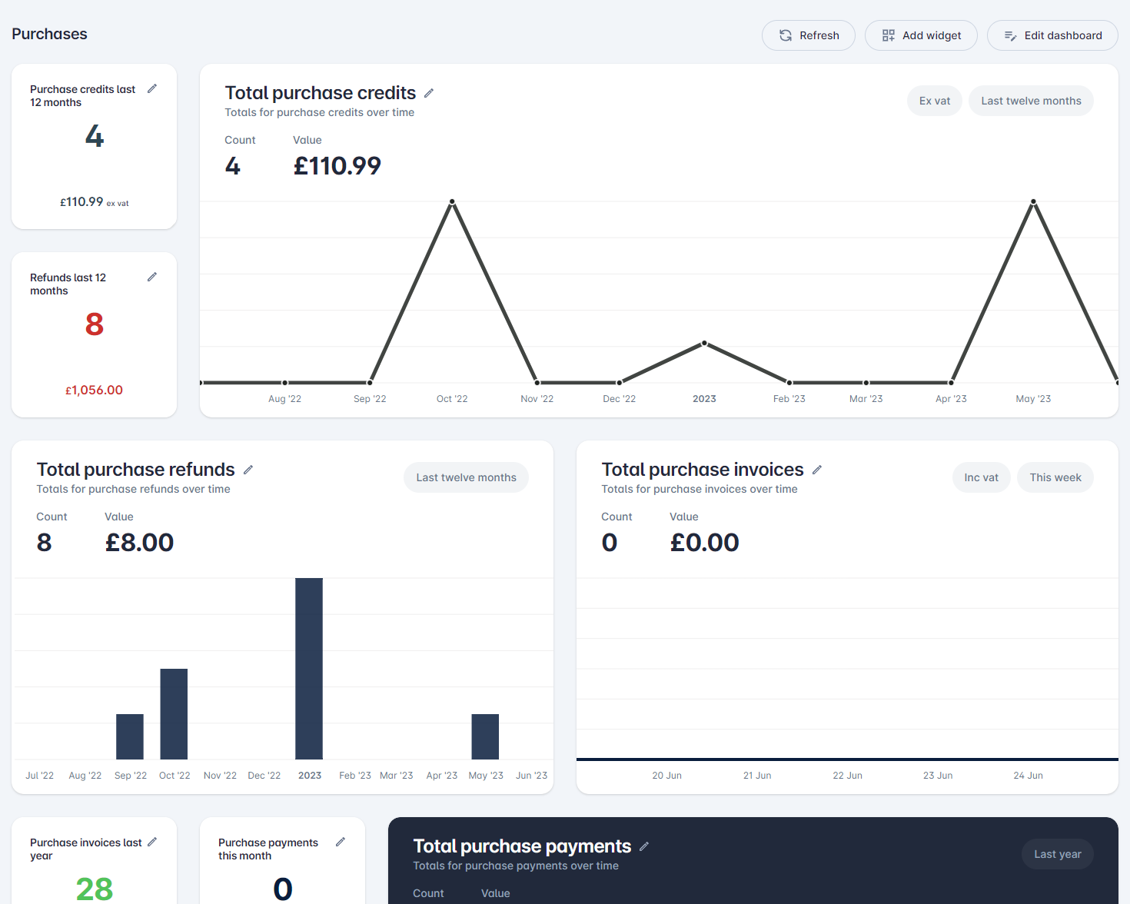Click the pencil on Purchase payments this month
Viewport: 1130px width, 904px height.
click(x=341, y=842)
